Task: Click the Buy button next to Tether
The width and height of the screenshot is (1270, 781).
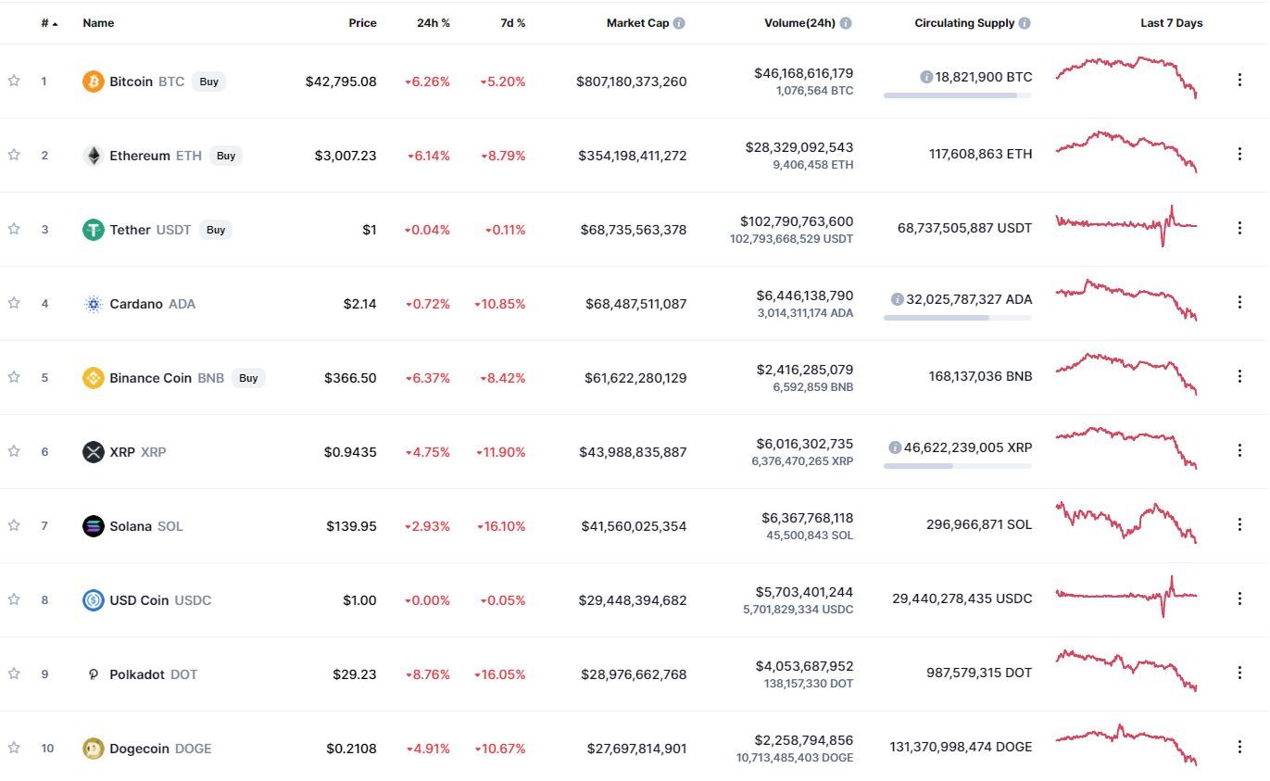Action: point(216,230)
